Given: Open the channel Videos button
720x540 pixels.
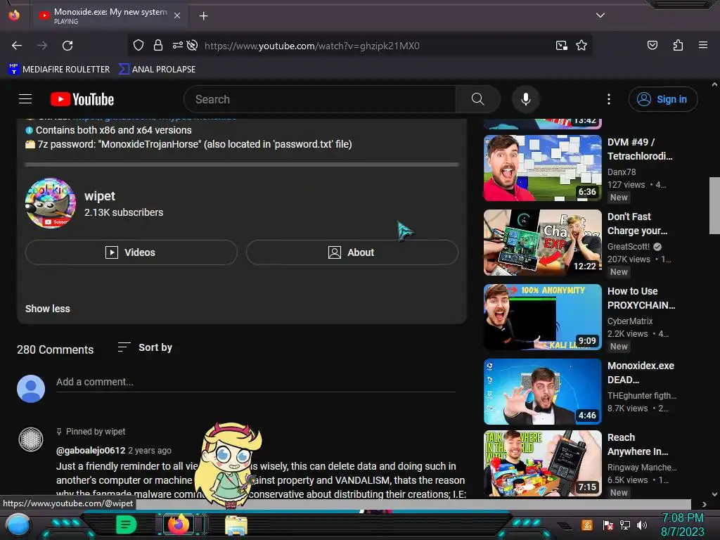Looking at the screenshot, I should [x=131, y=252].
